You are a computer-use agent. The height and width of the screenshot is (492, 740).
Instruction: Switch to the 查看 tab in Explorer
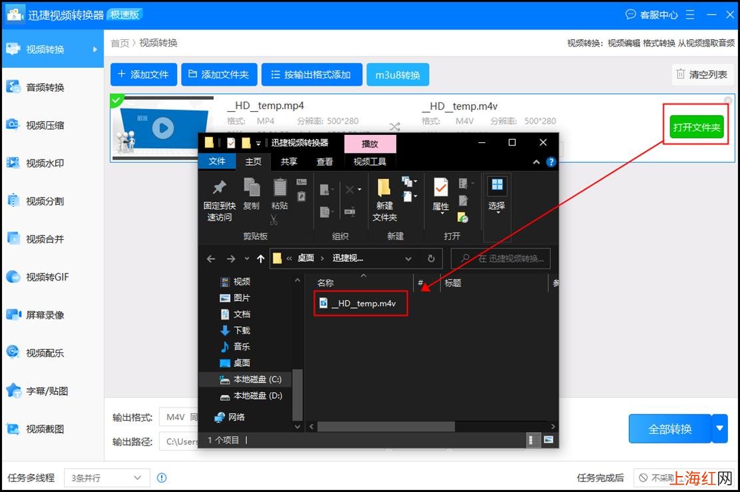coord(324,162)
